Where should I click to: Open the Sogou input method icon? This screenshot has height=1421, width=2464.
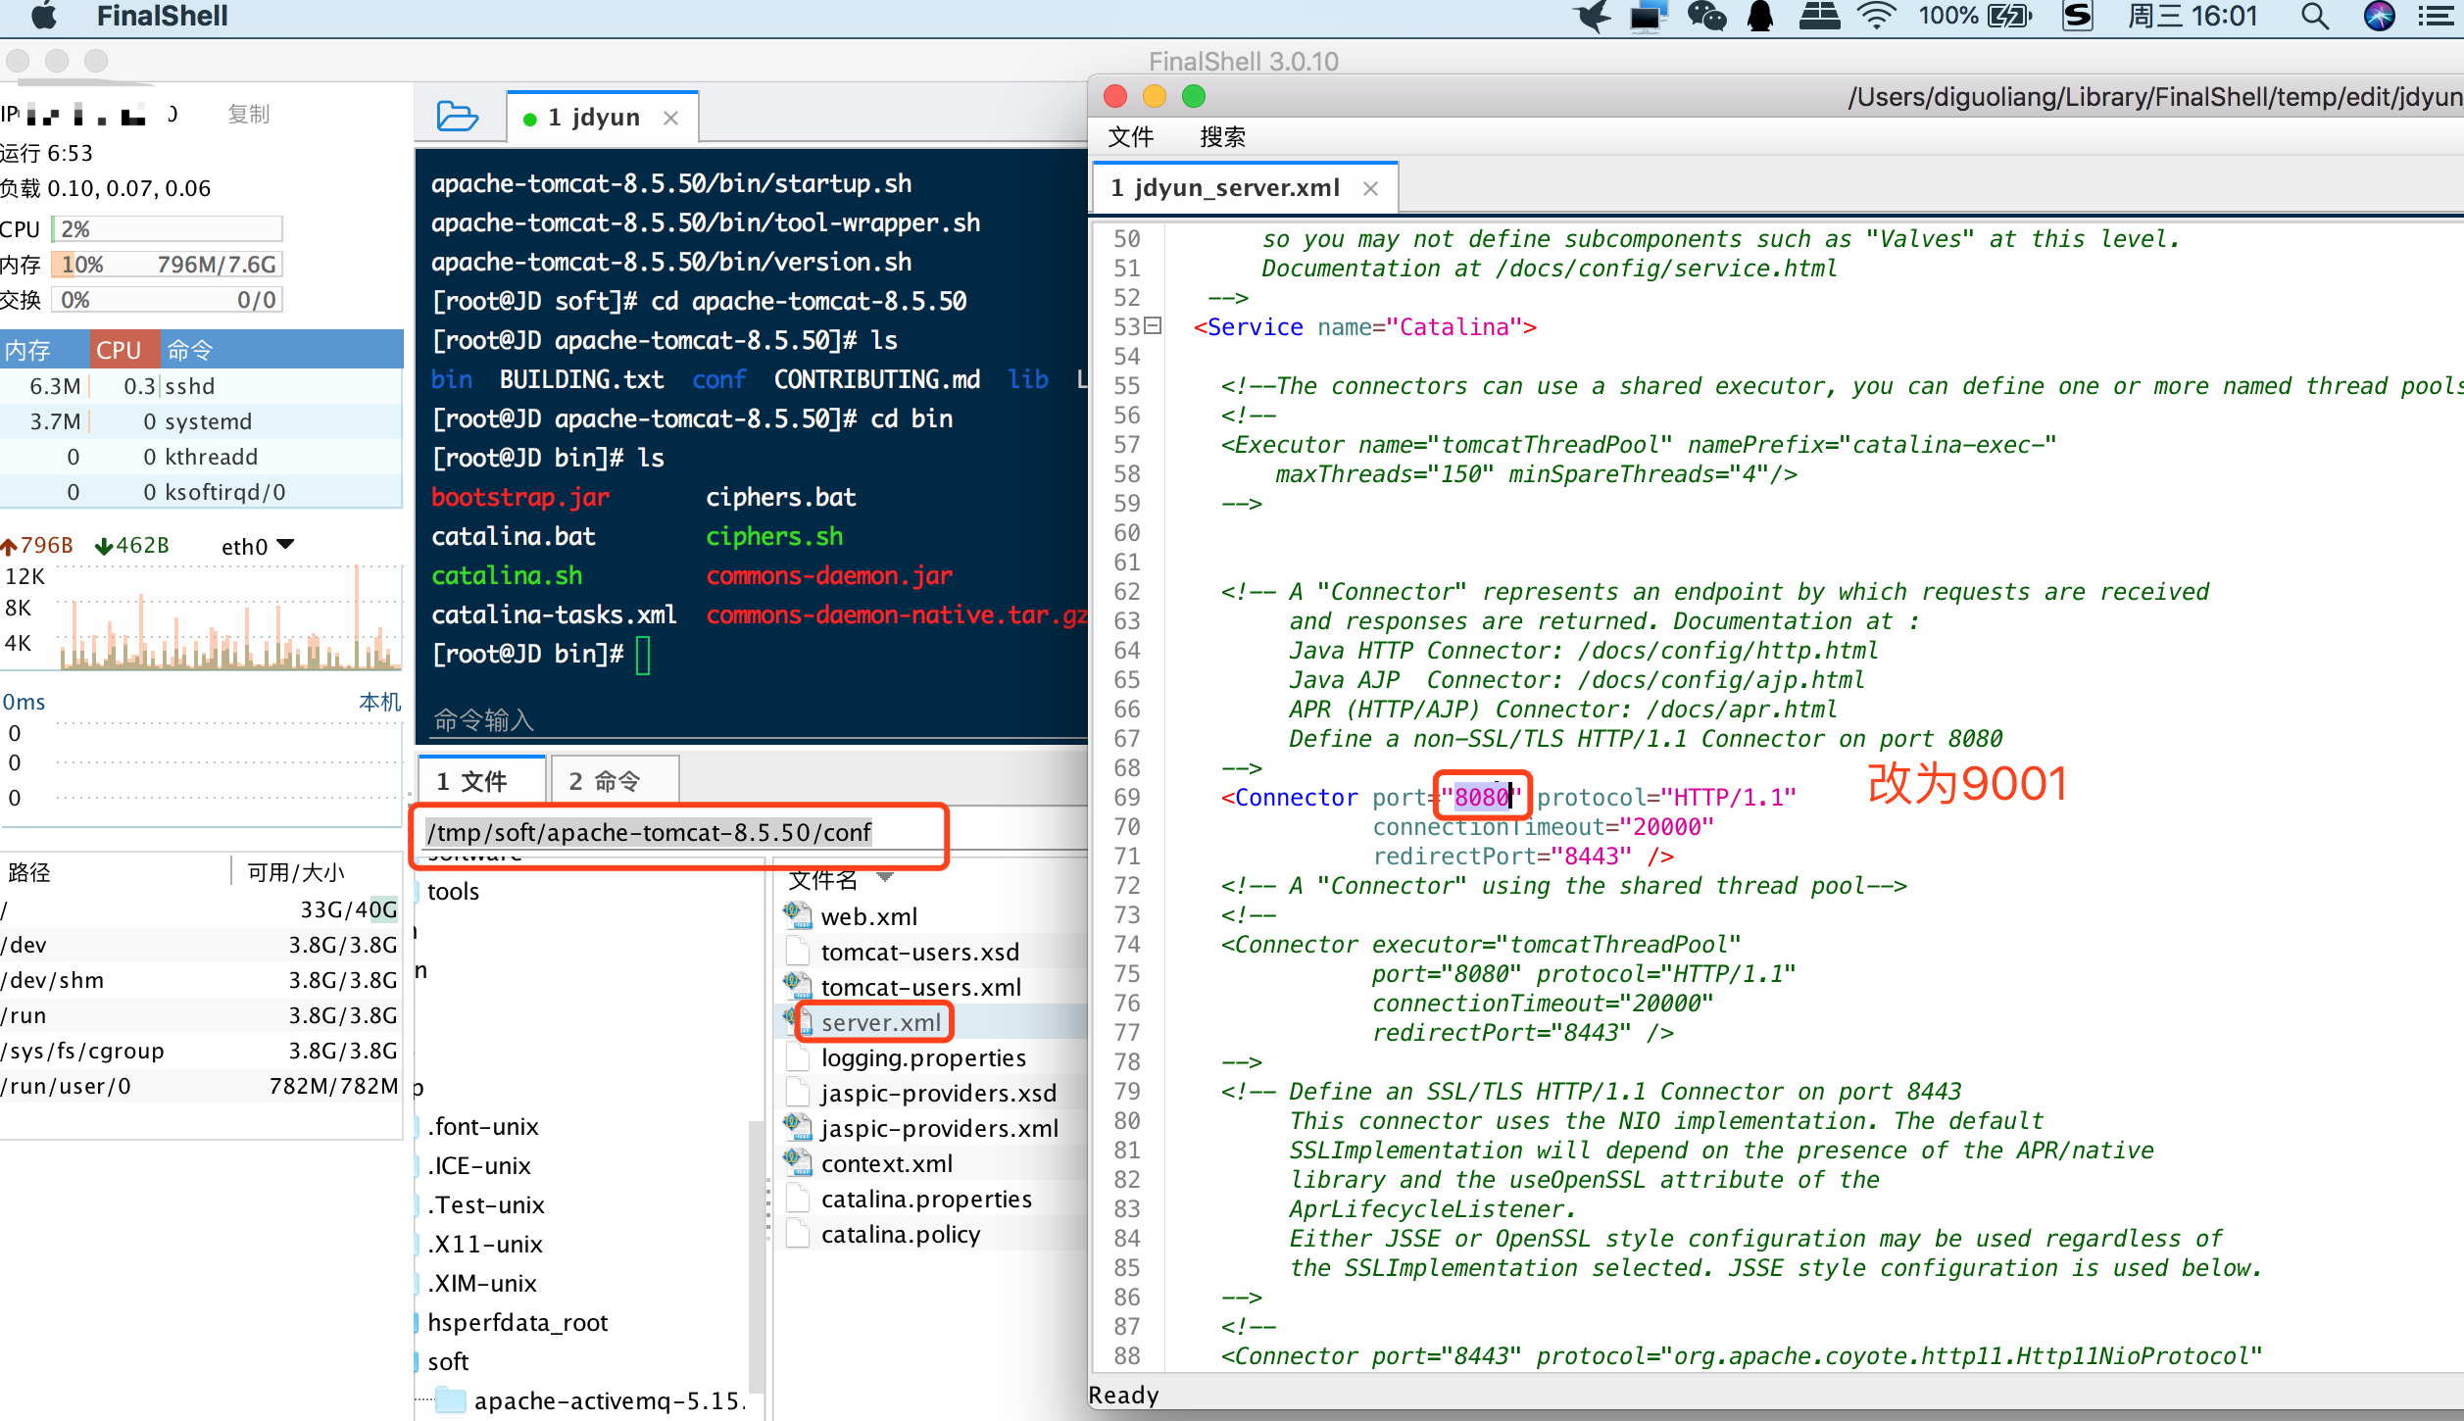click(2078, 17)
